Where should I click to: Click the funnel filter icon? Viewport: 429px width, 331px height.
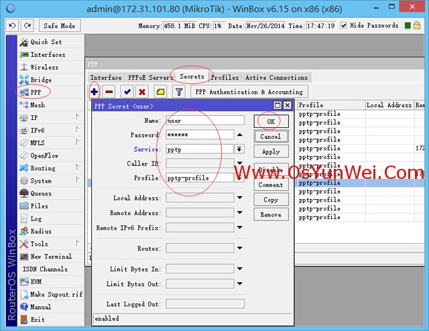coord(179,92)
